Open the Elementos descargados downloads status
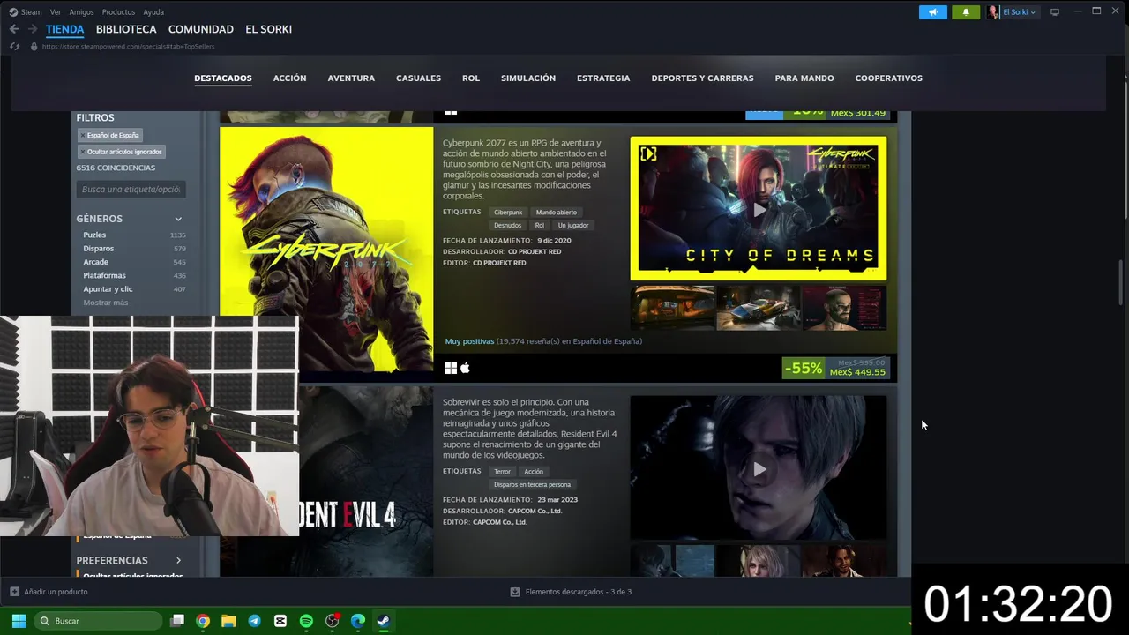 [x=571, y=592]
